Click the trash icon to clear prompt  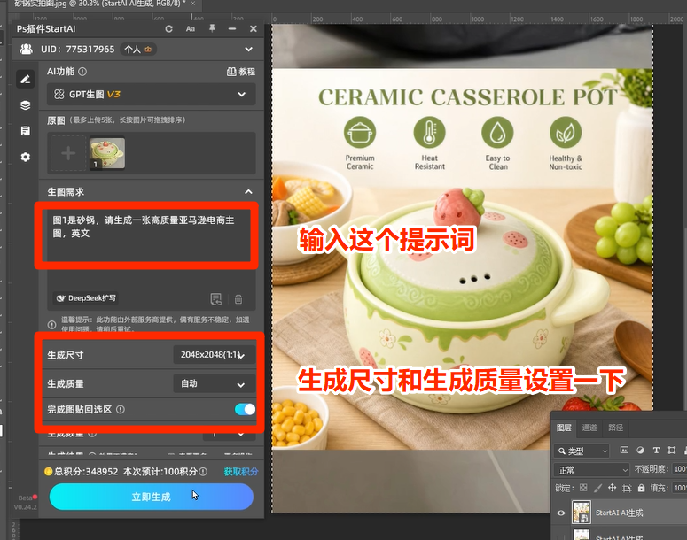(238, 299)
